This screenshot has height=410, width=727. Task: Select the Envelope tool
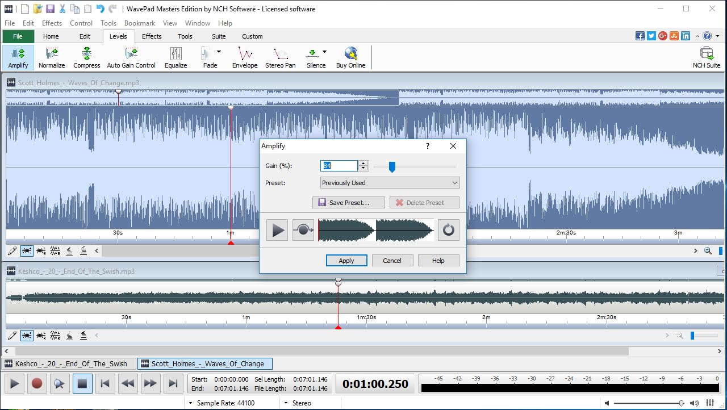coord(245,56)
